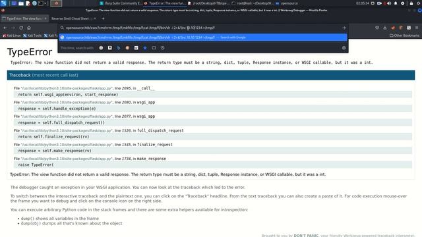Click the TypeError page heading
The width and height of the screenshot is (422, 237).
[x=30, y=52]
